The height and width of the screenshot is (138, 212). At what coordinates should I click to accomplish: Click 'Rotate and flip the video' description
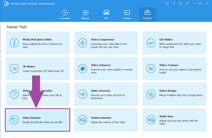click(x=42, y=122)
